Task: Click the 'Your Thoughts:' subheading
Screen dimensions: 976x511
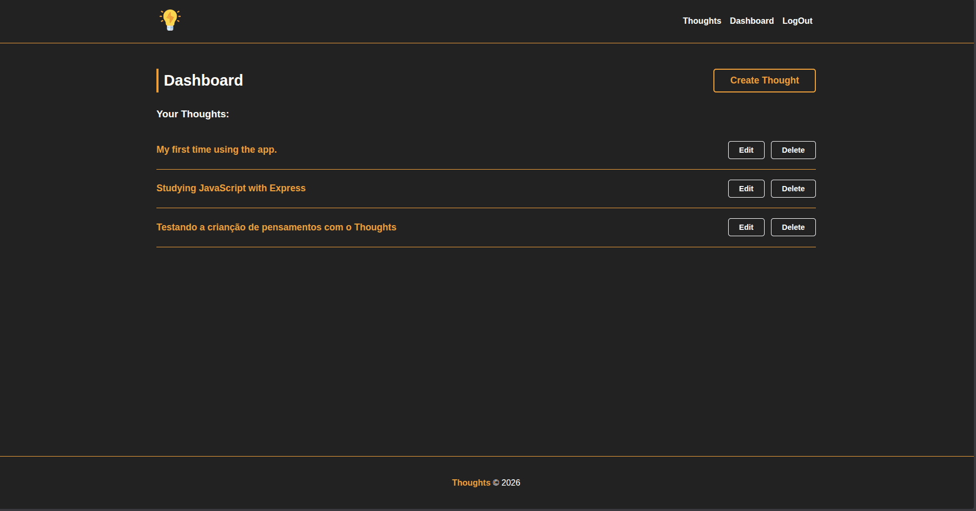Action: pyautogui.click(x=192, y=114)
